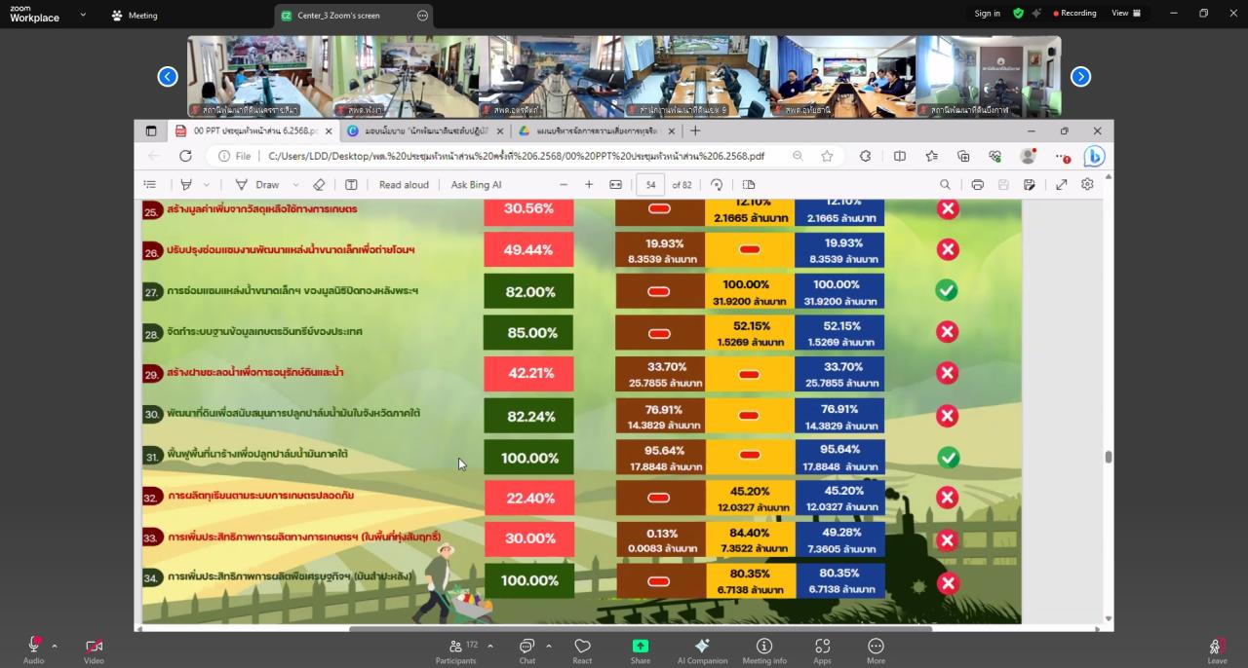Open the Zoom Apps panel

click(x=822, y=647)
